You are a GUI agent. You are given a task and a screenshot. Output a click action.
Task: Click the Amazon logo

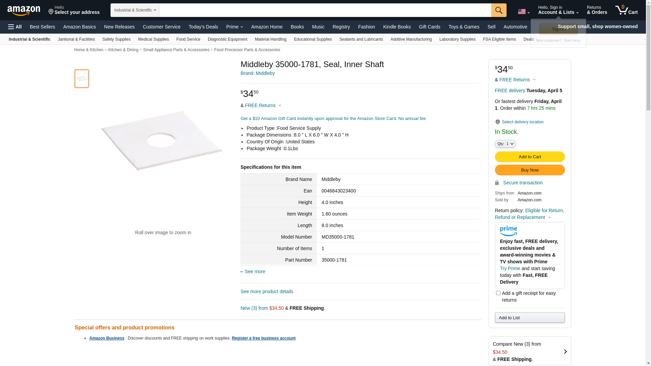pos(23,11)
